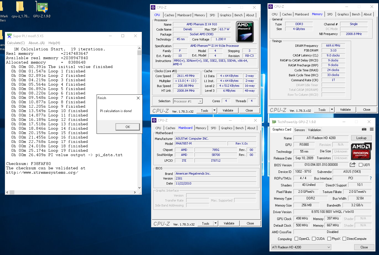Open the Calculate(C) menu in Super PI
379x255 pixels.
[16, 43]
